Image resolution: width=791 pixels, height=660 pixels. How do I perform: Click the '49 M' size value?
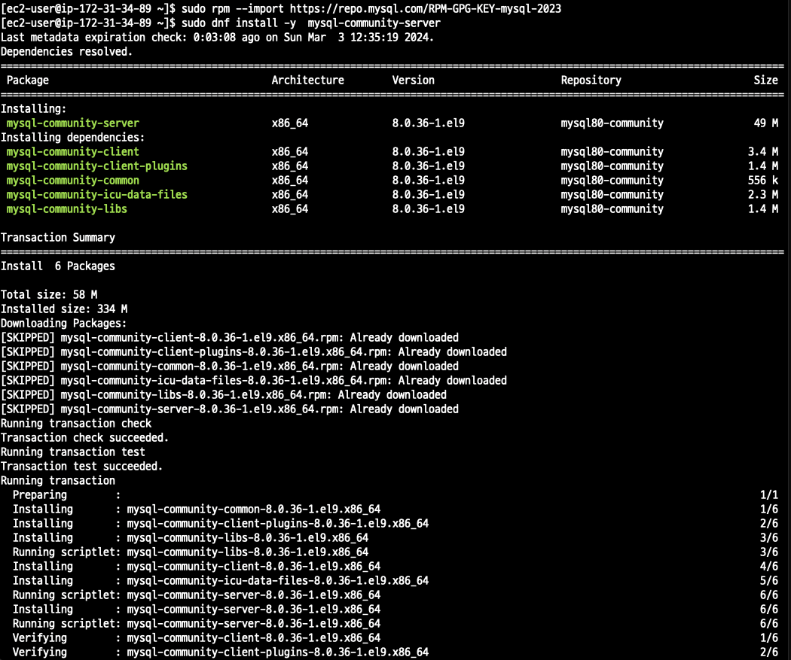766,123
